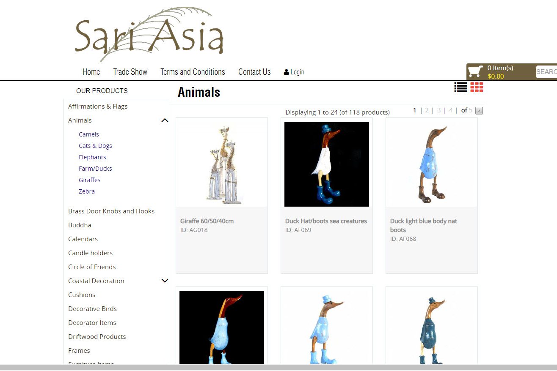View Duck Hat/boots sea creatures image
Viewport: 557px width, 371px height.
[x=326, y=164]
